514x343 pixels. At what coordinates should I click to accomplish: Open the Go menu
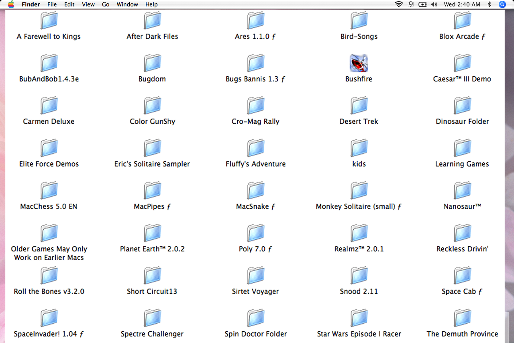pos(106,4)
